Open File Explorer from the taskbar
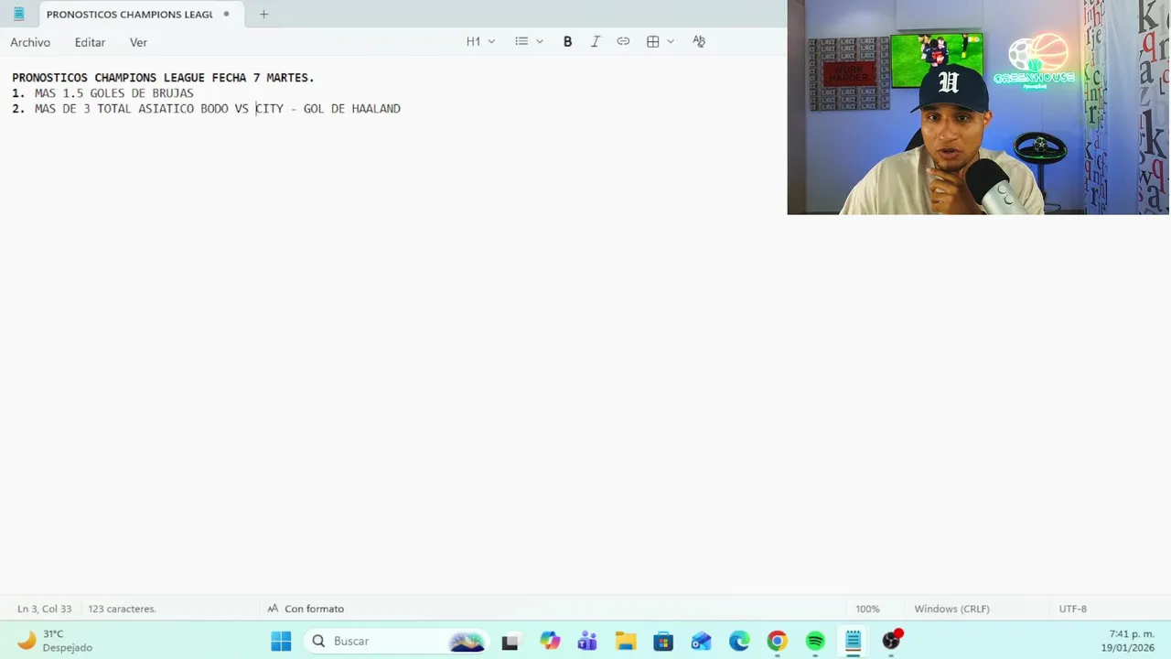The image size is (1171, 659). [x=625, y=641]
